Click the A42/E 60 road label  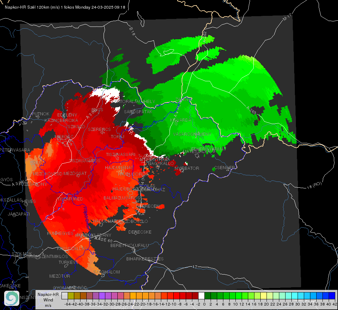pos(104,239)
